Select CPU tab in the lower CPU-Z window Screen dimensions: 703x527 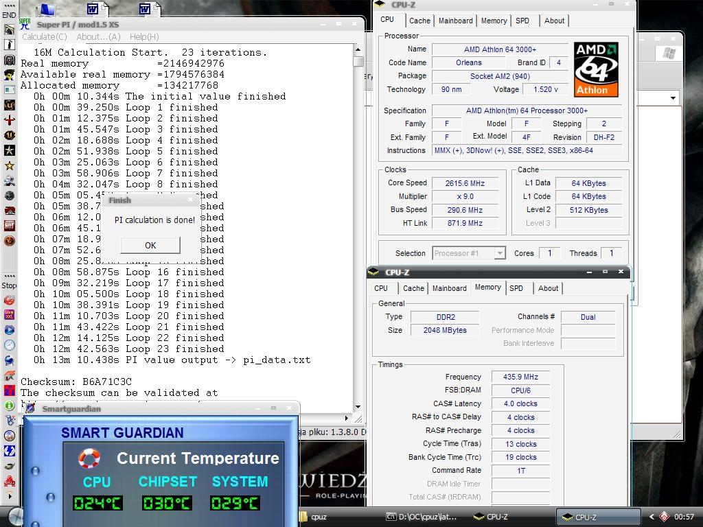click(x=381, y=288)
